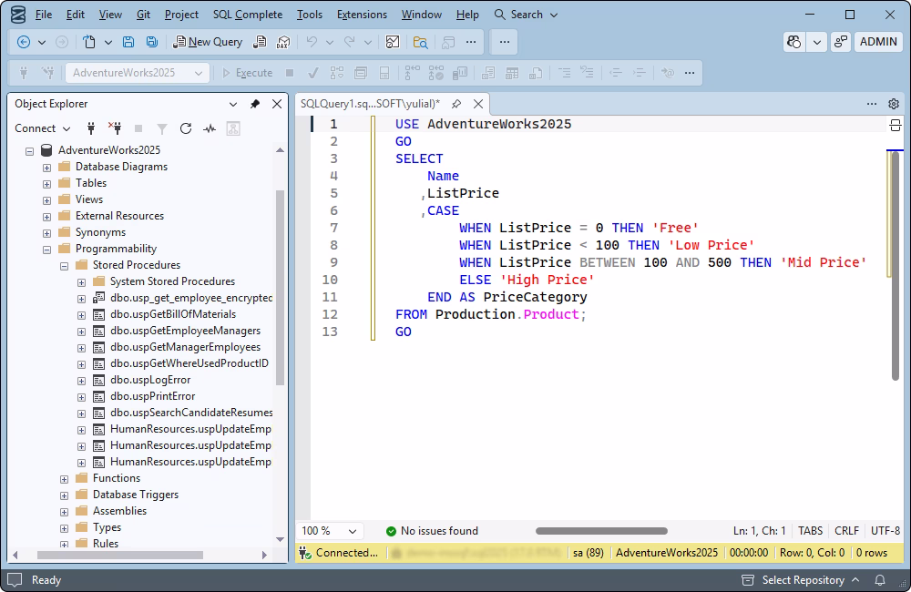Click the filter icon in Object Explorer

coord(162,128)
